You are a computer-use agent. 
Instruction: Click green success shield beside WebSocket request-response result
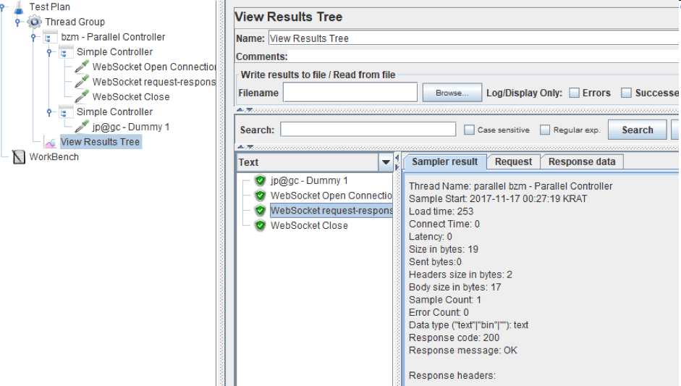(260, 211)
